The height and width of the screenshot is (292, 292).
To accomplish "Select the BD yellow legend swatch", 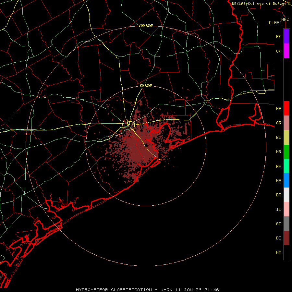I will coord(286,138).
